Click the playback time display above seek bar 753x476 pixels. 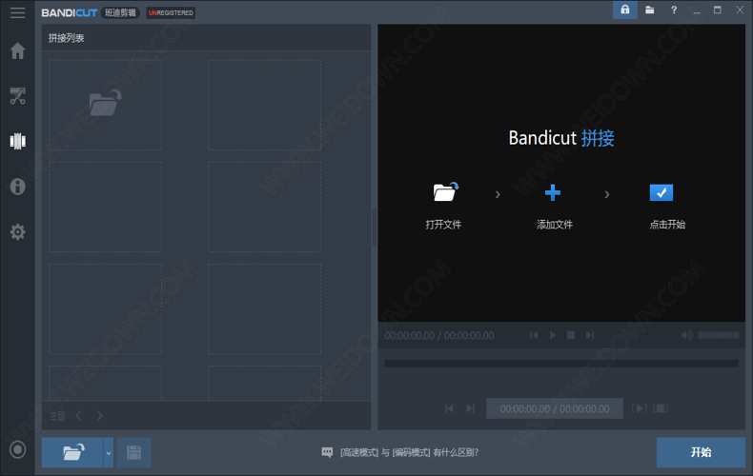(x=438, y=335)
